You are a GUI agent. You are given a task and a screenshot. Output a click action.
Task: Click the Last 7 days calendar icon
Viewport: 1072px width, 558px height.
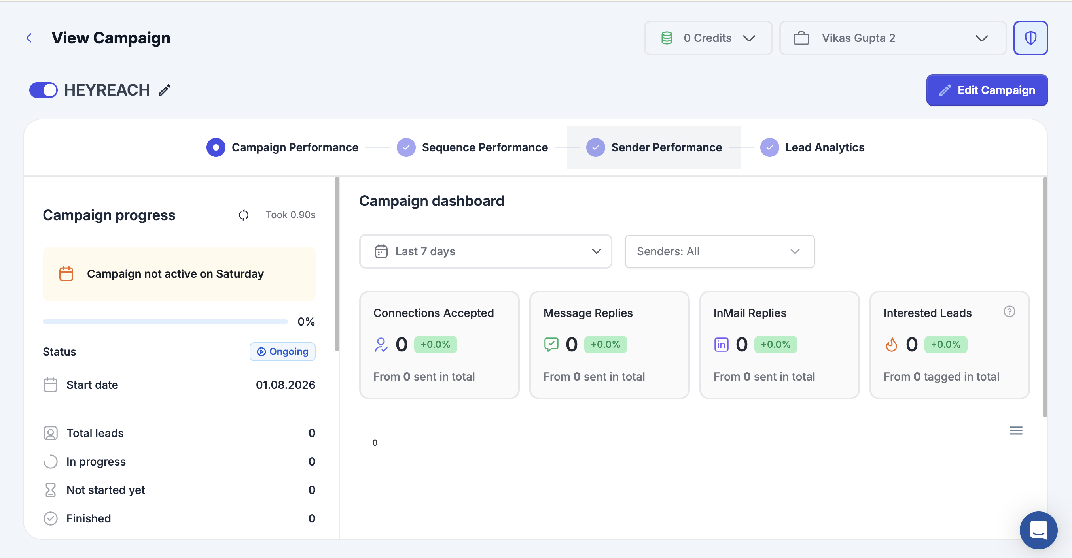(x=381, y=252)
